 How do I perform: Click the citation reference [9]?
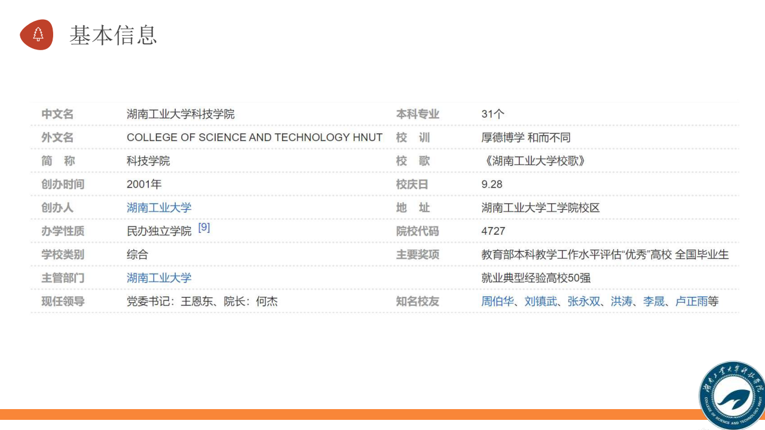click(204, 228)
